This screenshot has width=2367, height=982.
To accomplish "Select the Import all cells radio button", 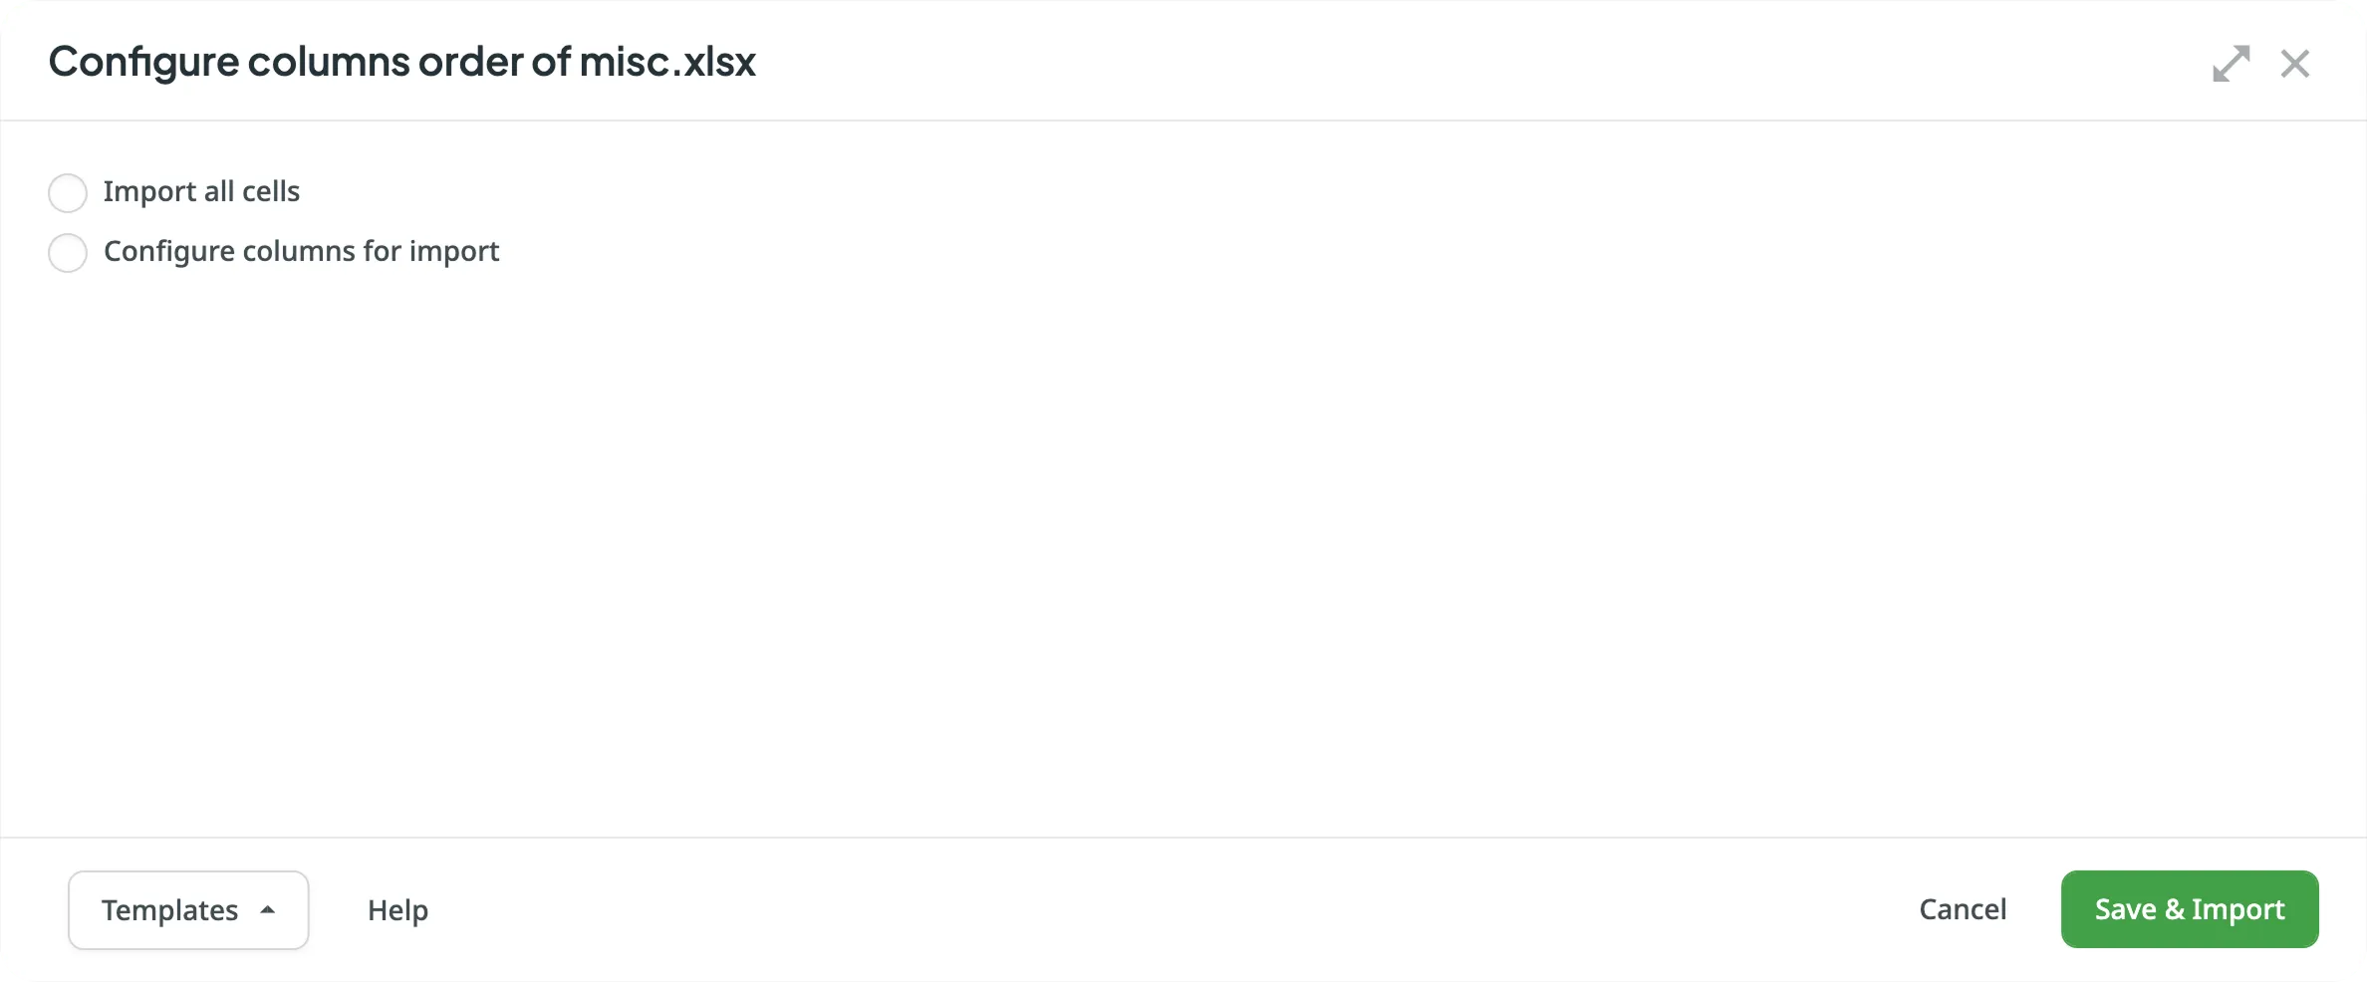I will click(66, 192).
